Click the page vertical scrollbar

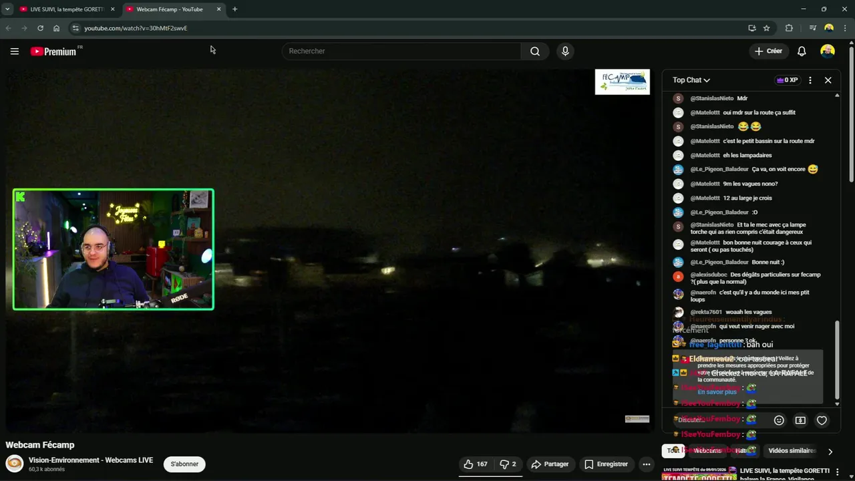click(852, 114)
